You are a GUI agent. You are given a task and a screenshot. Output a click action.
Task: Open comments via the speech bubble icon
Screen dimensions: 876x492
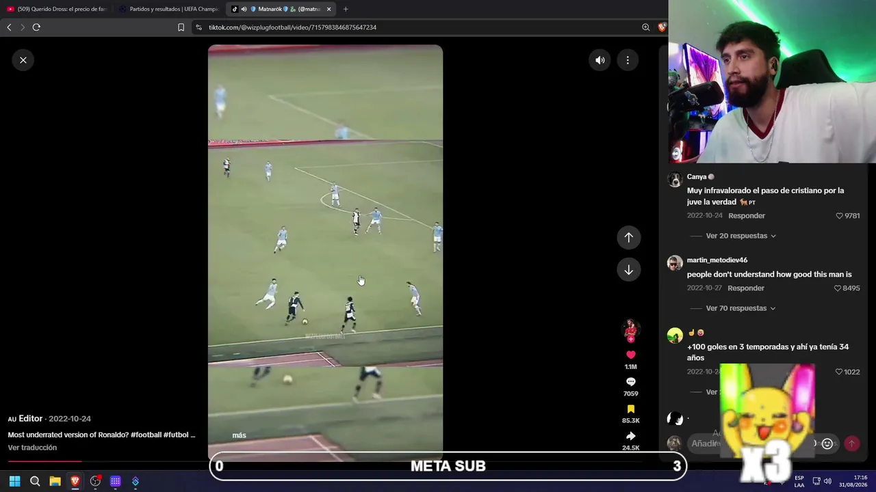coord(631,382)
